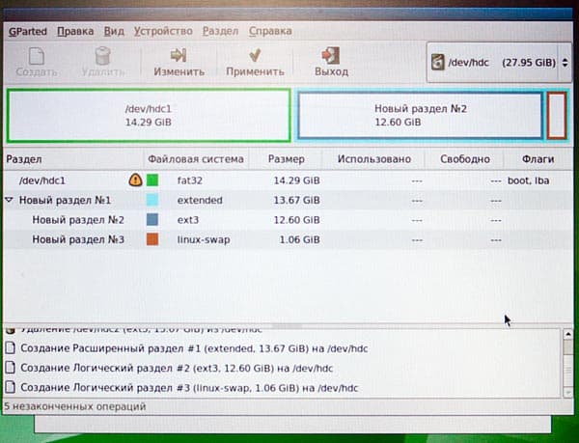Select operation Создание Логический раздел #2
The width and height of the screenshot is (579, 443).
point(177,368)
